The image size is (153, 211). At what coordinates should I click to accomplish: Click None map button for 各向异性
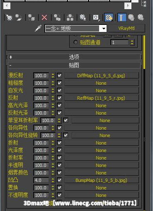click(101, 128)
